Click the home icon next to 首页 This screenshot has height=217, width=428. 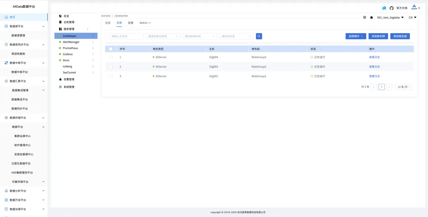tap(6, 17)
